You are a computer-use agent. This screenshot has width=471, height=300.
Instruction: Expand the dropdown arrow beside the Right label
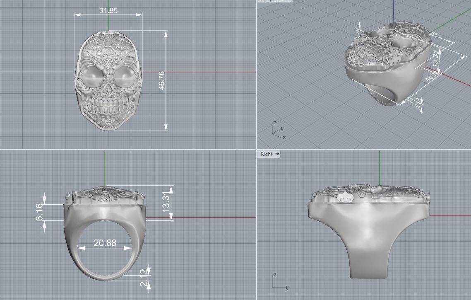[278, 154]
